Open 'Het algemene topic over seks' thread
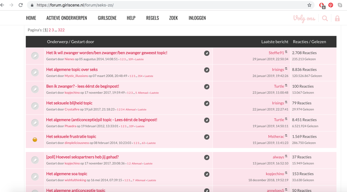The height and width of the screenshot is (192, 347). (72, 69)
